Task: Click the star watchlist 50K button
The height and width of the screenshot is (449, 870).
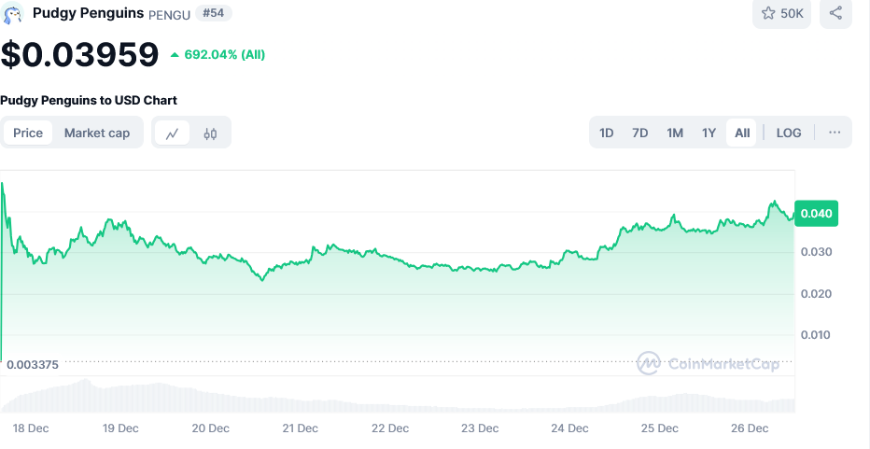Action: tap(784, 13)
